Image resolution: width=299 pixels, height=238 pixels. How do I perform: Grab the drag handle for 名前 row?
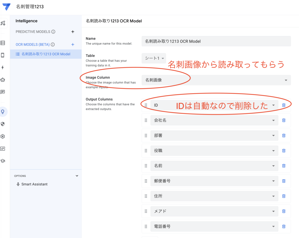146,166
